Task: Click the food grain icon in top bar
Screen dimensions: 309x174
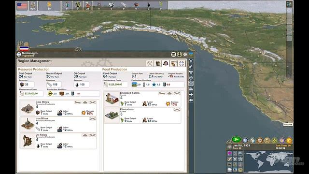Action: click(161, 4)
